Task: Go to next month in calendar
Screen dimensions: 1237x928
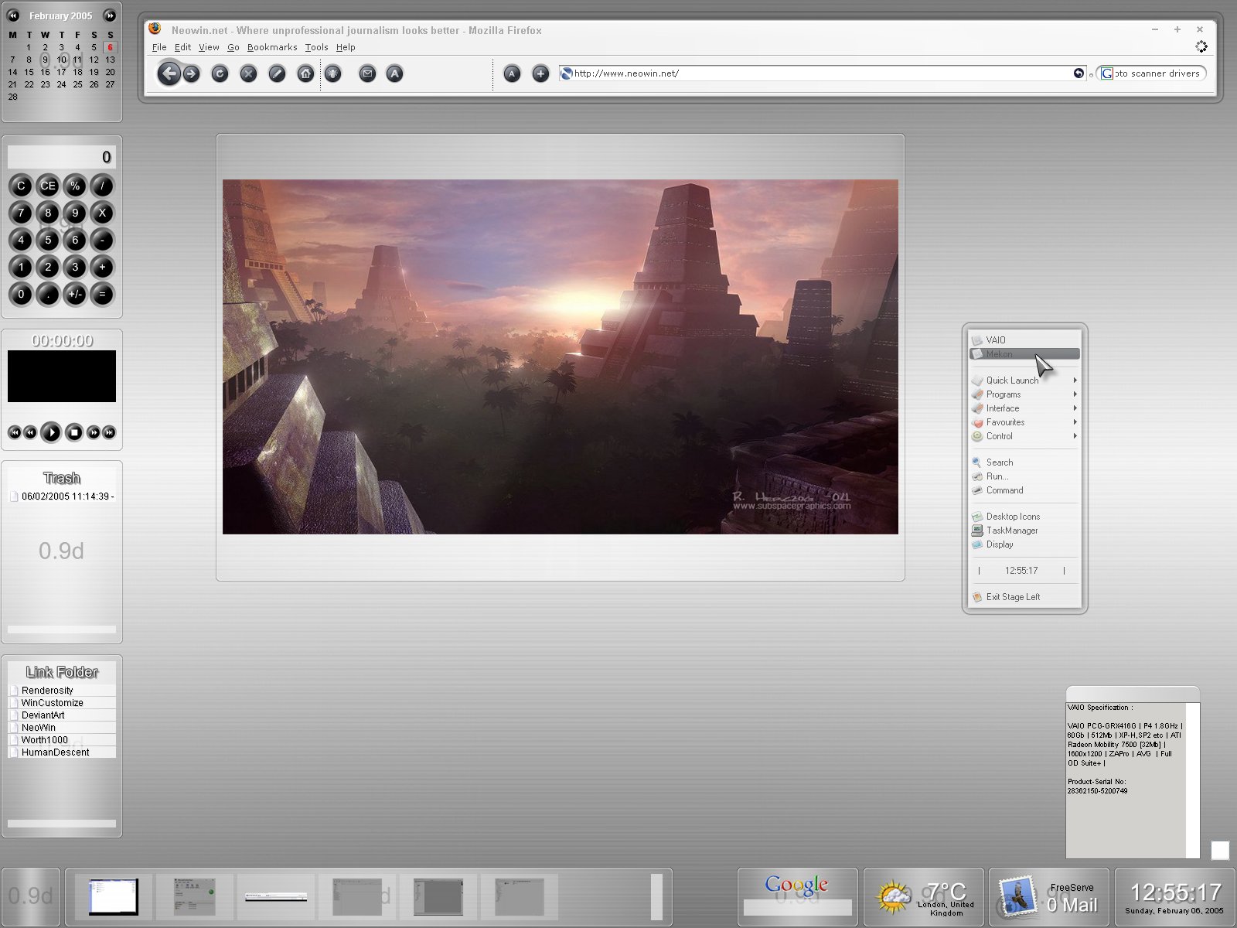Action: coord(110,15)
